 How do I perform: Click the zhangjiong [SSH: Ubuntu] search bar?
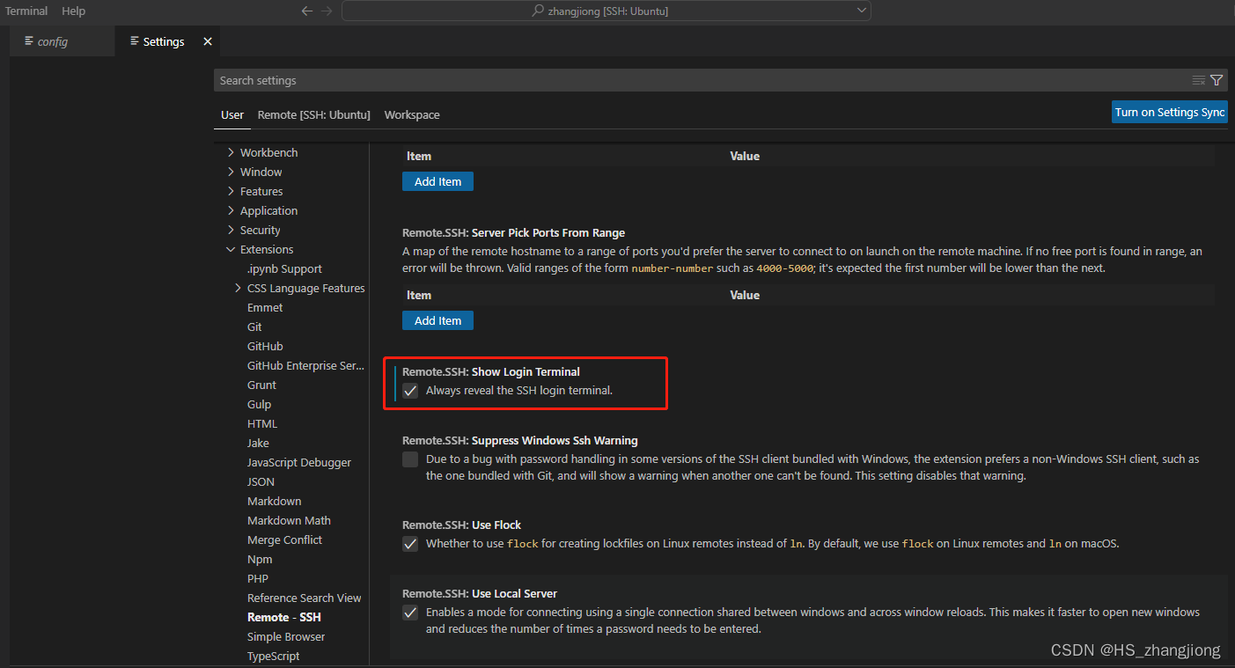[x=606, y=11]
